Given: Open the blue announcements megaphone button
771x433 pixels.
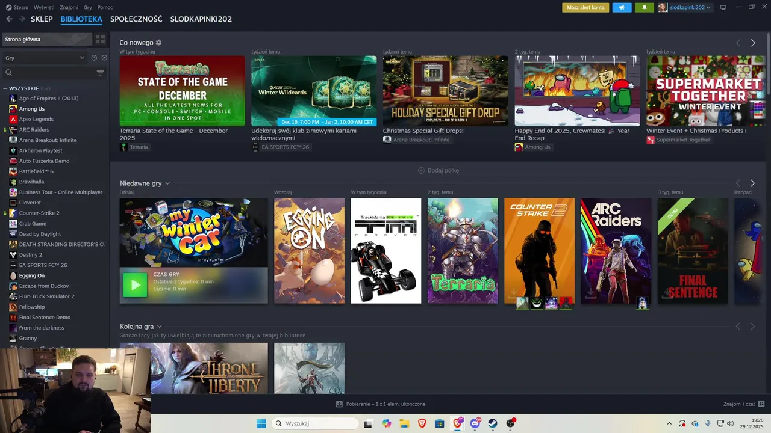Looking at the screenshot, I should [x=622, y=7].
